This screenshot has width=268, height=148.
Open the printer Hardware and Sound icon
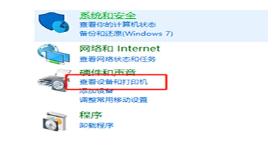tap(54, 80)
